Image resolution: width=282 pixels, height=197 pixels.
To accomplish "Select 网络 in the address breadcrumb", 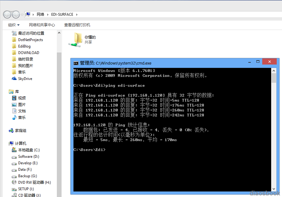I will [x=40, y=15].
